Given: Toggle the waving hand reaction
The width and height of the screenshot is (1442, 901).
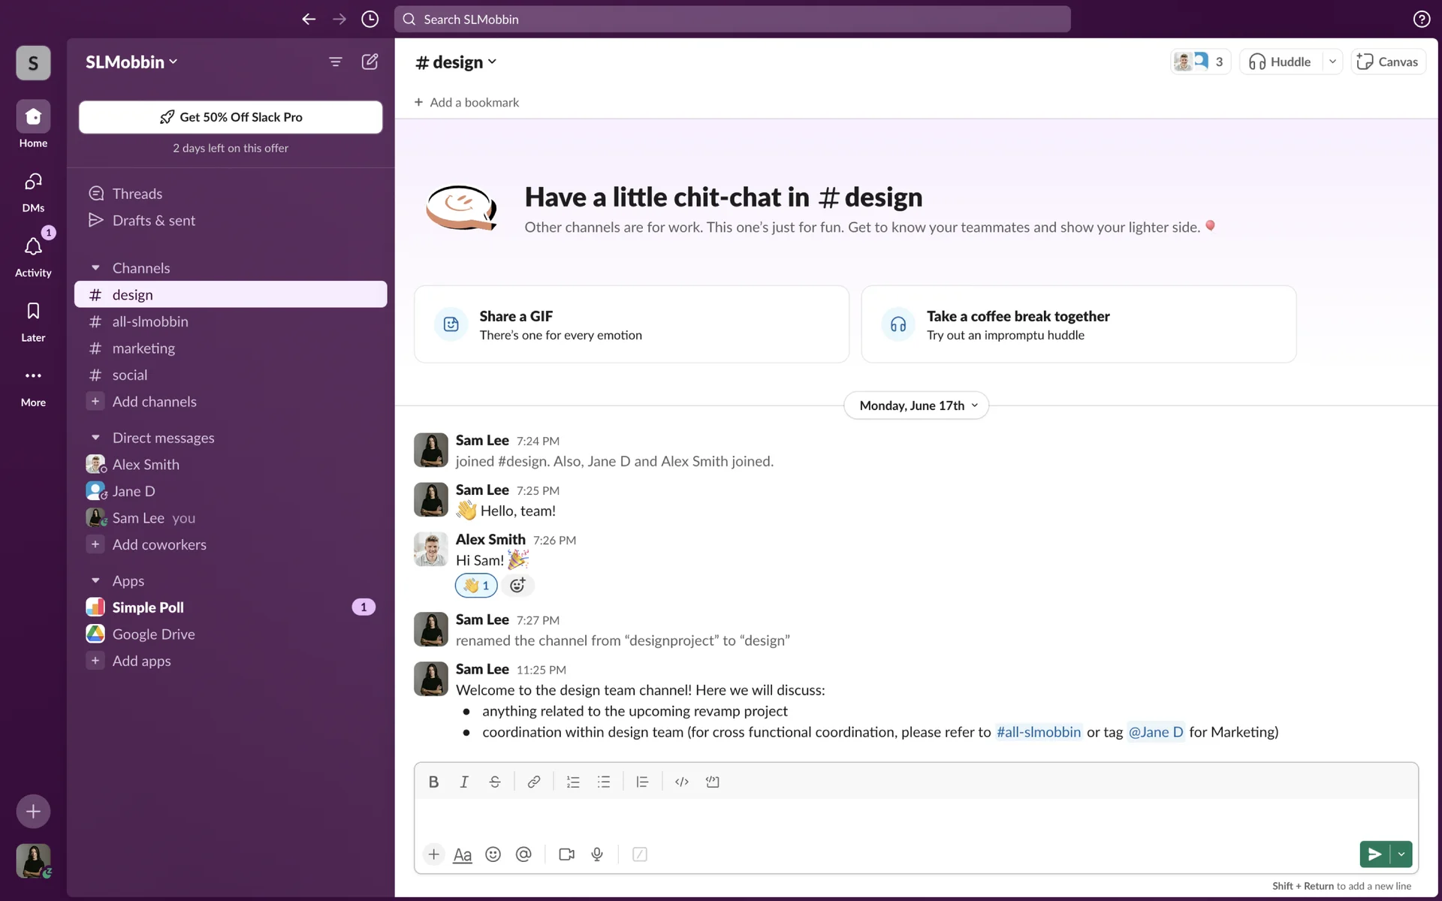Looking at the screenshot, I should 476,586.
